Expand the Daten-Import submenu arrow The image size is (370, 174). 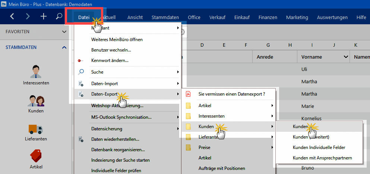coord(178,84)
